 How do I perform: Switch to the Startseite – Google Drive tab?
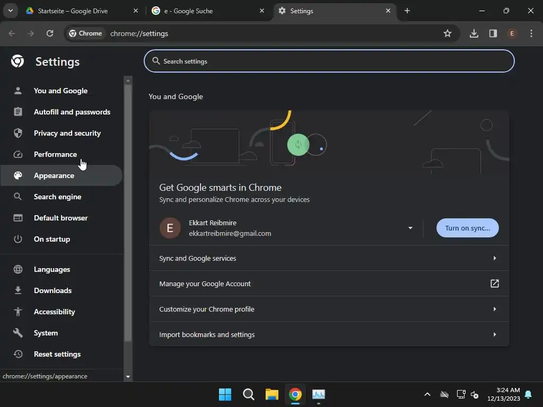[x=81, y=11]
